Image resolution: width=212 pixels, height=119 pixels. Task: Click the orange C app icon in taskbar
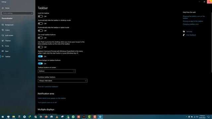click(x=95, y=117)
